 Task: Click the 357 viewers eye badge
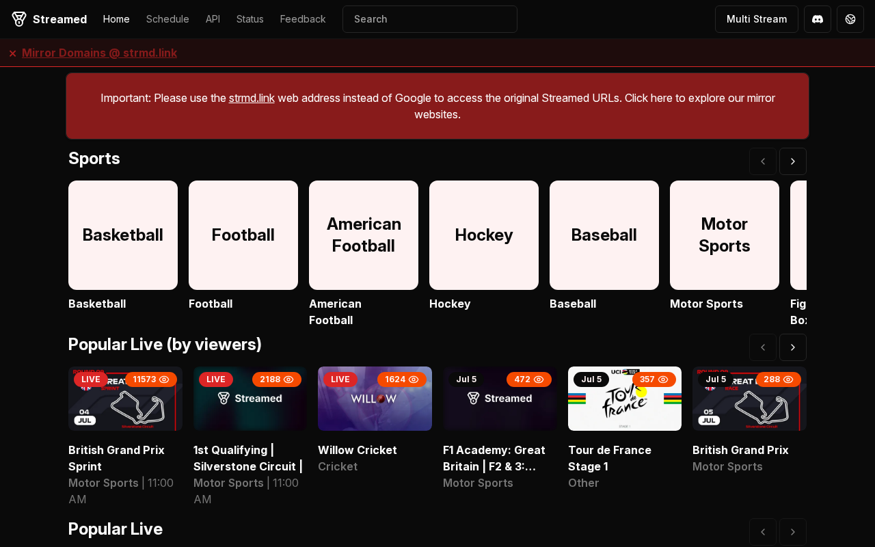pos(654,379)
